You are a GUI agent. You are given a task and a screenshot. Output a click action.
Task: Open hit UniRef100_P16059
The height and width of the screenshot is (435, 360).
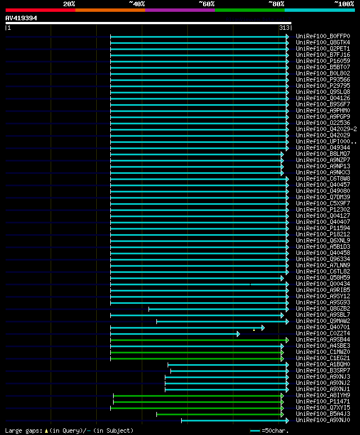(323, 61)
